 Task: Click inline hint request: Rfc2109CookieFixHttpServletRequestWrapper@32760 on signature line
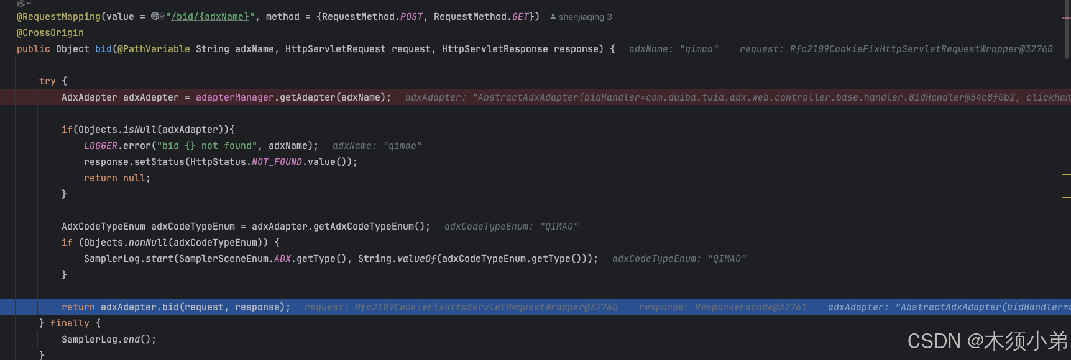pos(896,49)
